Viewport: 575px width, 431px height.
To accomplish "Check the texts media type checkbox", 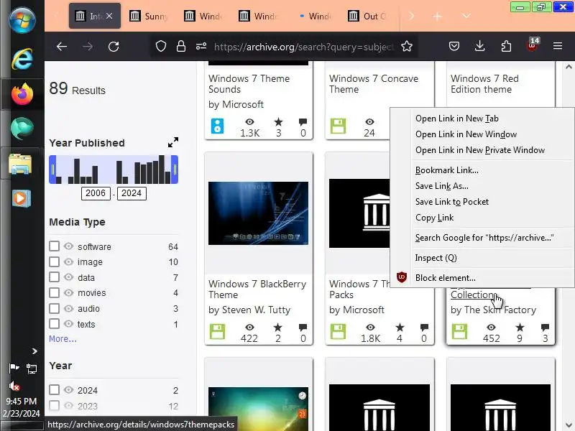I will click(x=55, y=324).
